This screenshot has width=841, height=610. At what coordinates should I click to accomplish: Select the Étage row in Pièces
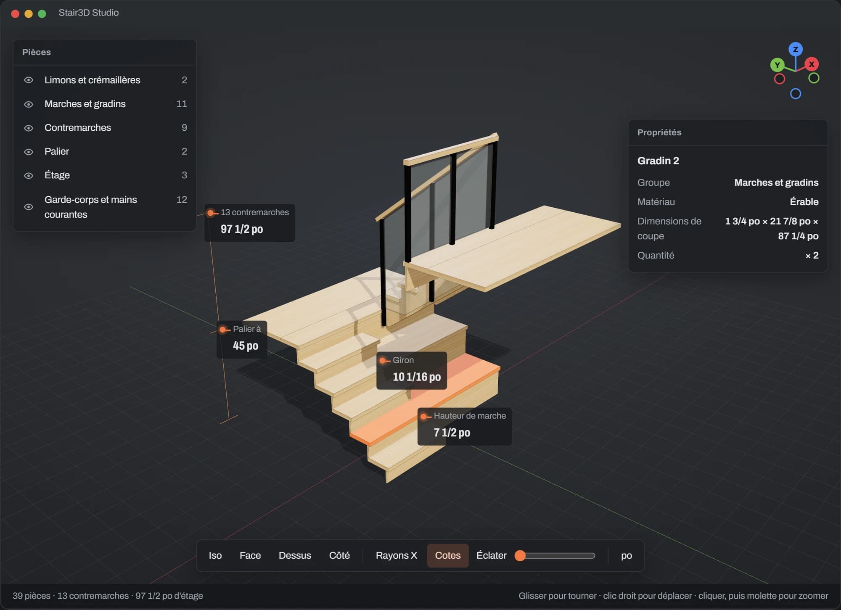[x=105, y=175]
